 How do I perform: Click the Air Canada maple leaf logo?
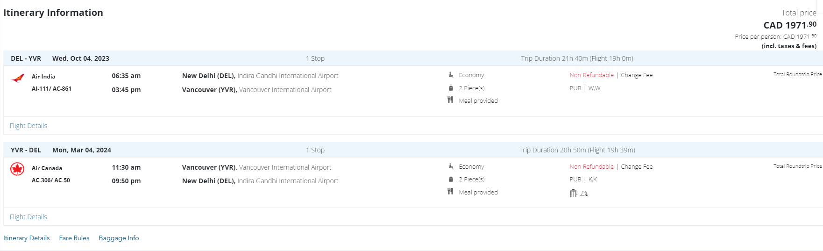(x=17, y=169)
